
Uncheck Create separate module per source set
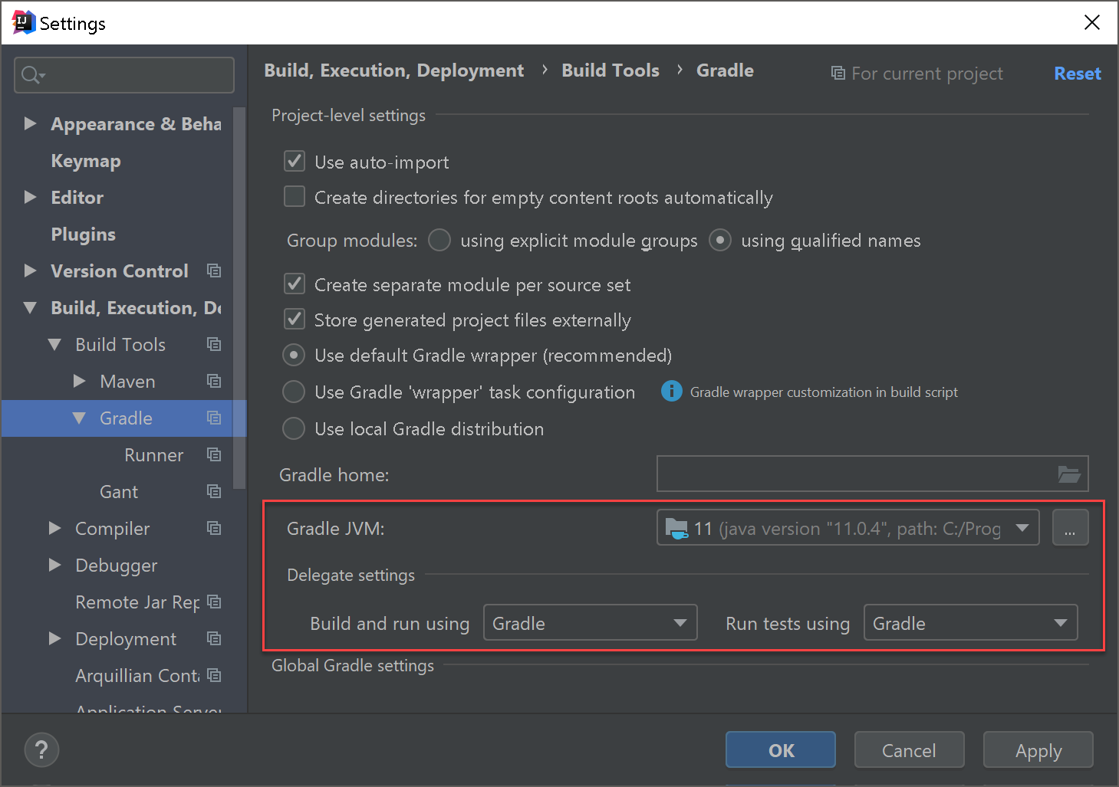(295, 284)
